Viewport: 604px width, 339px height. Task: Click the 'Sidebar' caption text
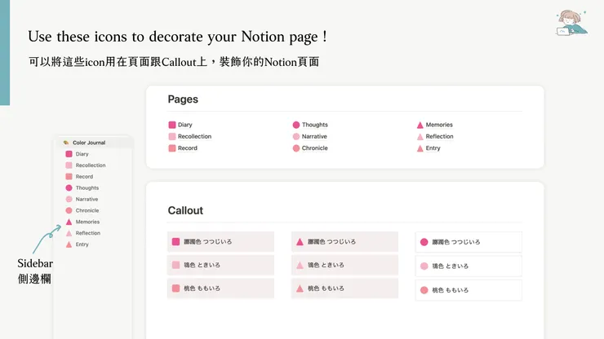35,263
